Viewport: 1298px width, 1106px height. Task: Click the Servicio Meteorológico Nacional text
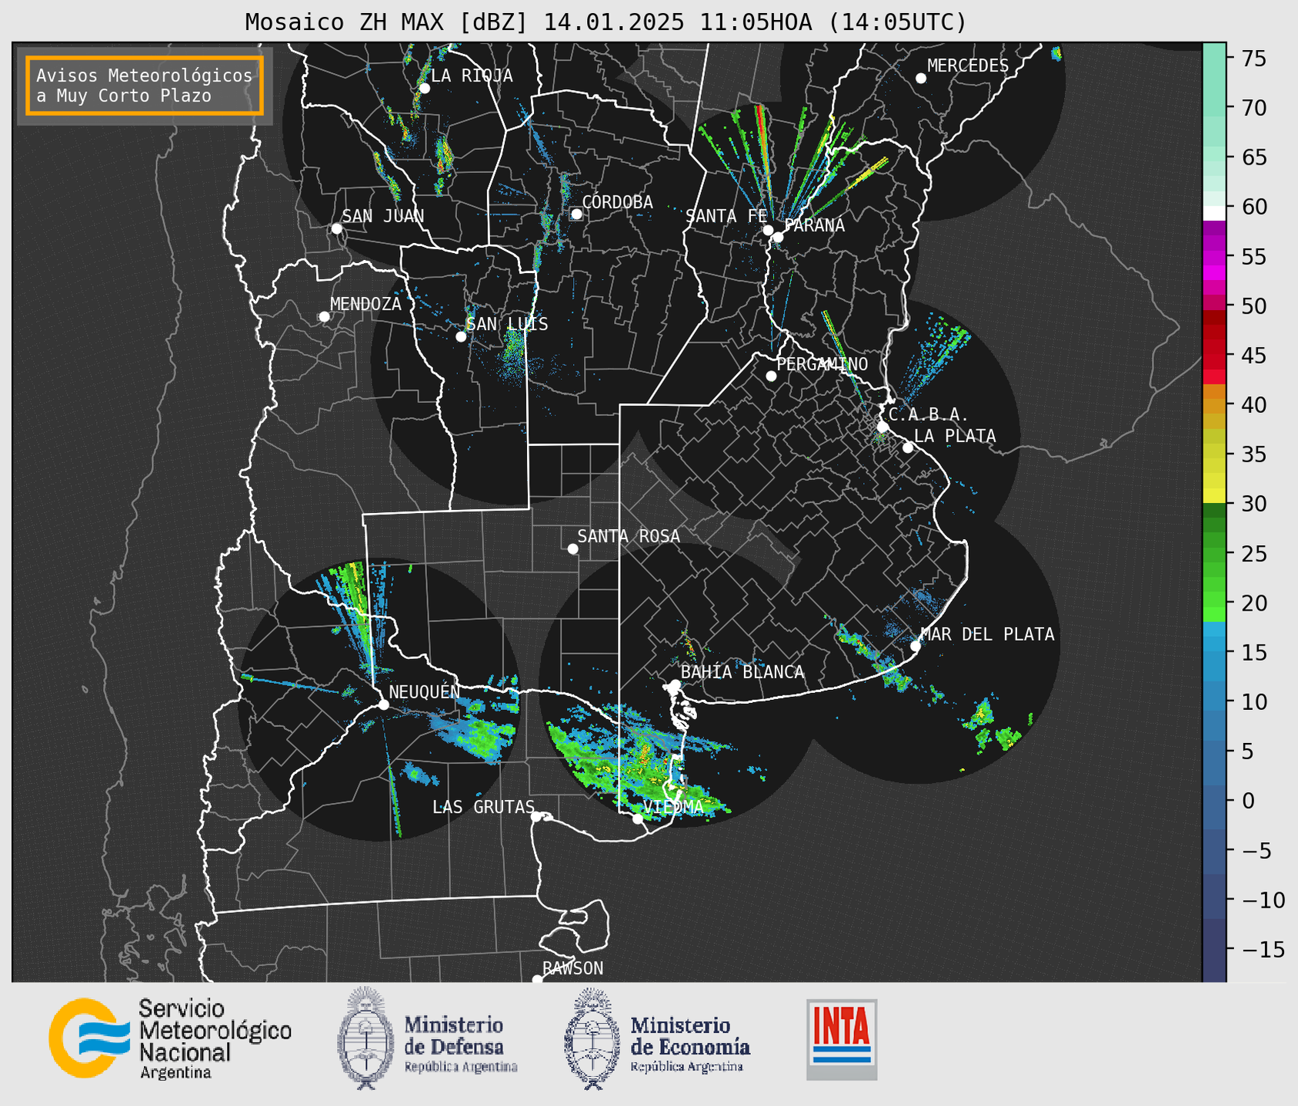point(215,1038)
